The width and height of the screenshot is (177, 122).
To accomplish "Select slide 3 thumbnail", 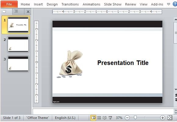I will tap(18, 64).
